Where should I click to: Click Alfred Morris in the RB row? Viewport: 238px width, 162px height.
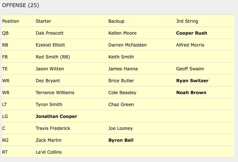190,45
